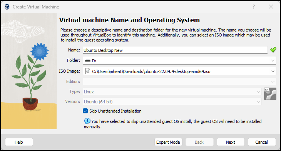The height and width of the screenshot is (151, 281).
Task: Open the Help button
Action: [x=19, y=142]
